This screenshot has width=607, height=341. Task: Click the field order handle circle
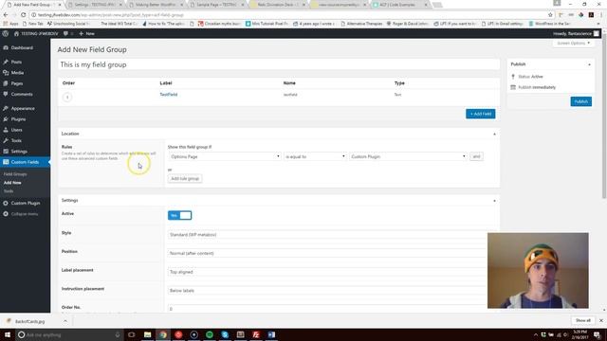click(67, 97)
